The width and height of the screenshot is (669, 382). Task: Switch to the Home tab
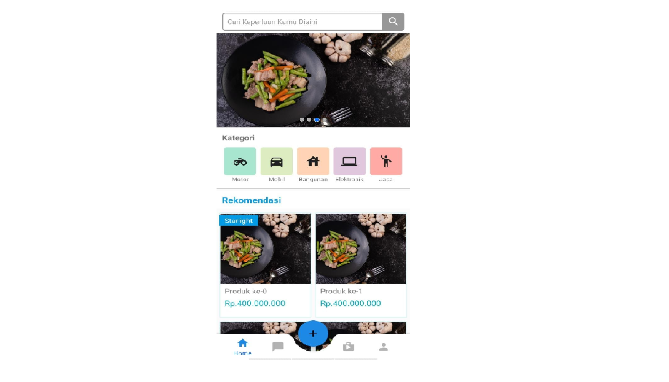(x=243, y=347)
